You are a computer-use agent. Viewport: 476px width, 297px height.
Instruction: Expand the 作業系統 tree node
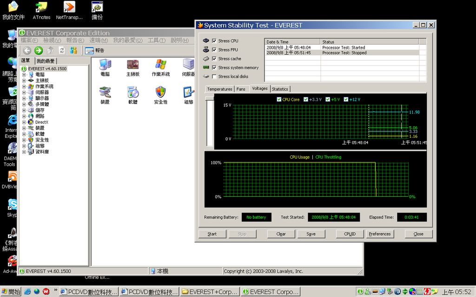click(24, 86)
